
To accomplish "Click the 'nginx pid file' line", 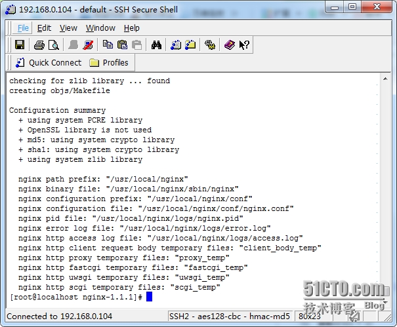I will click(x=131, y=218).
